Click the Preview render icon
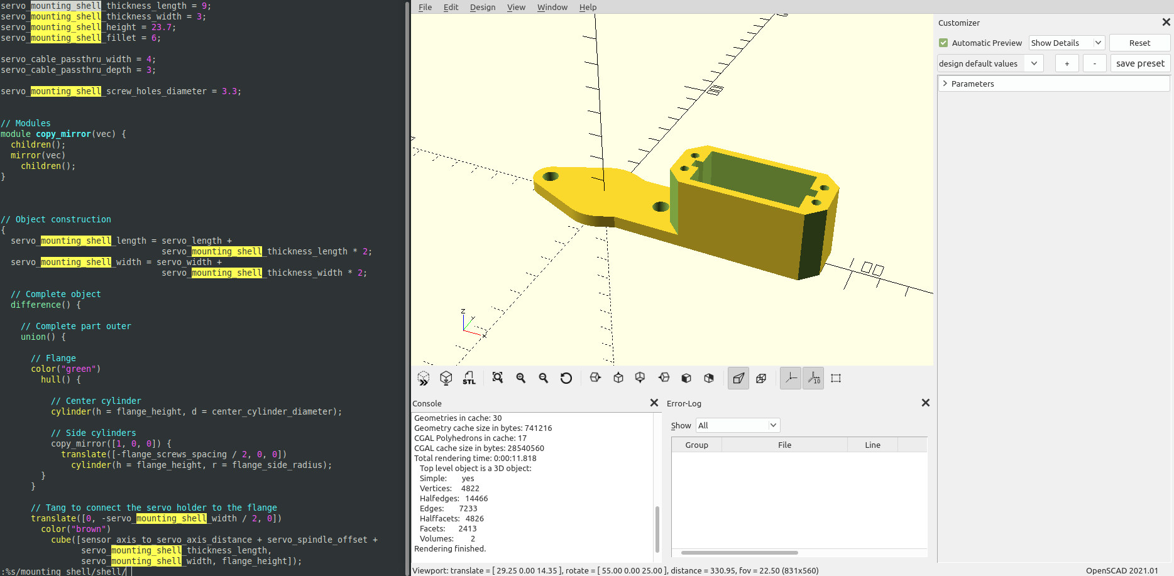The height and width of the screenshot is (576, 1174). tap(424, 378)
